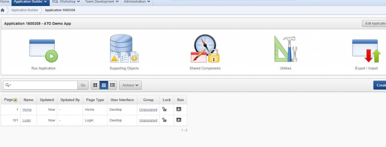Click the Run column header

tap(181, 100)
